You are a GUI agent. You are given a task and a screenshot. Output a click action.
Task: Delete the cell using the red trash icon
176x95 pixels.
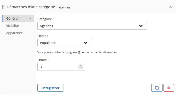(169, 88)
